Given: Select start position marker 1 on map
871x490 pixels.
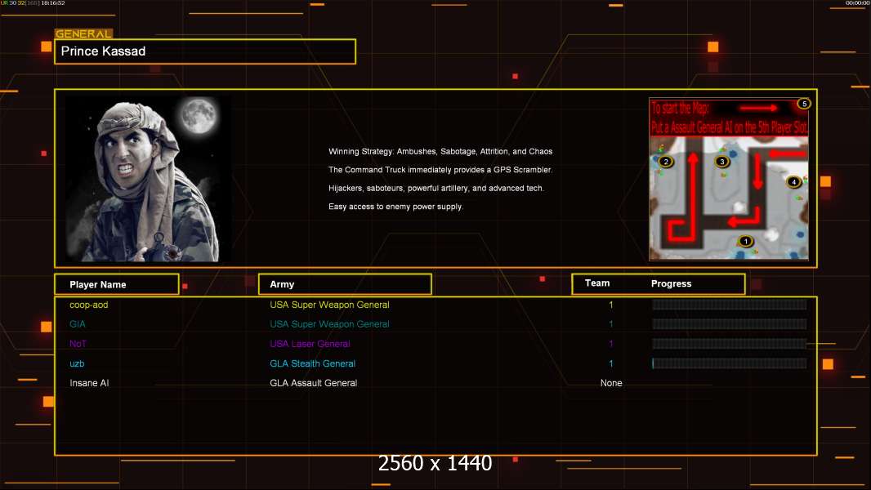Looking at the screenshot, I should pos(745,241).
